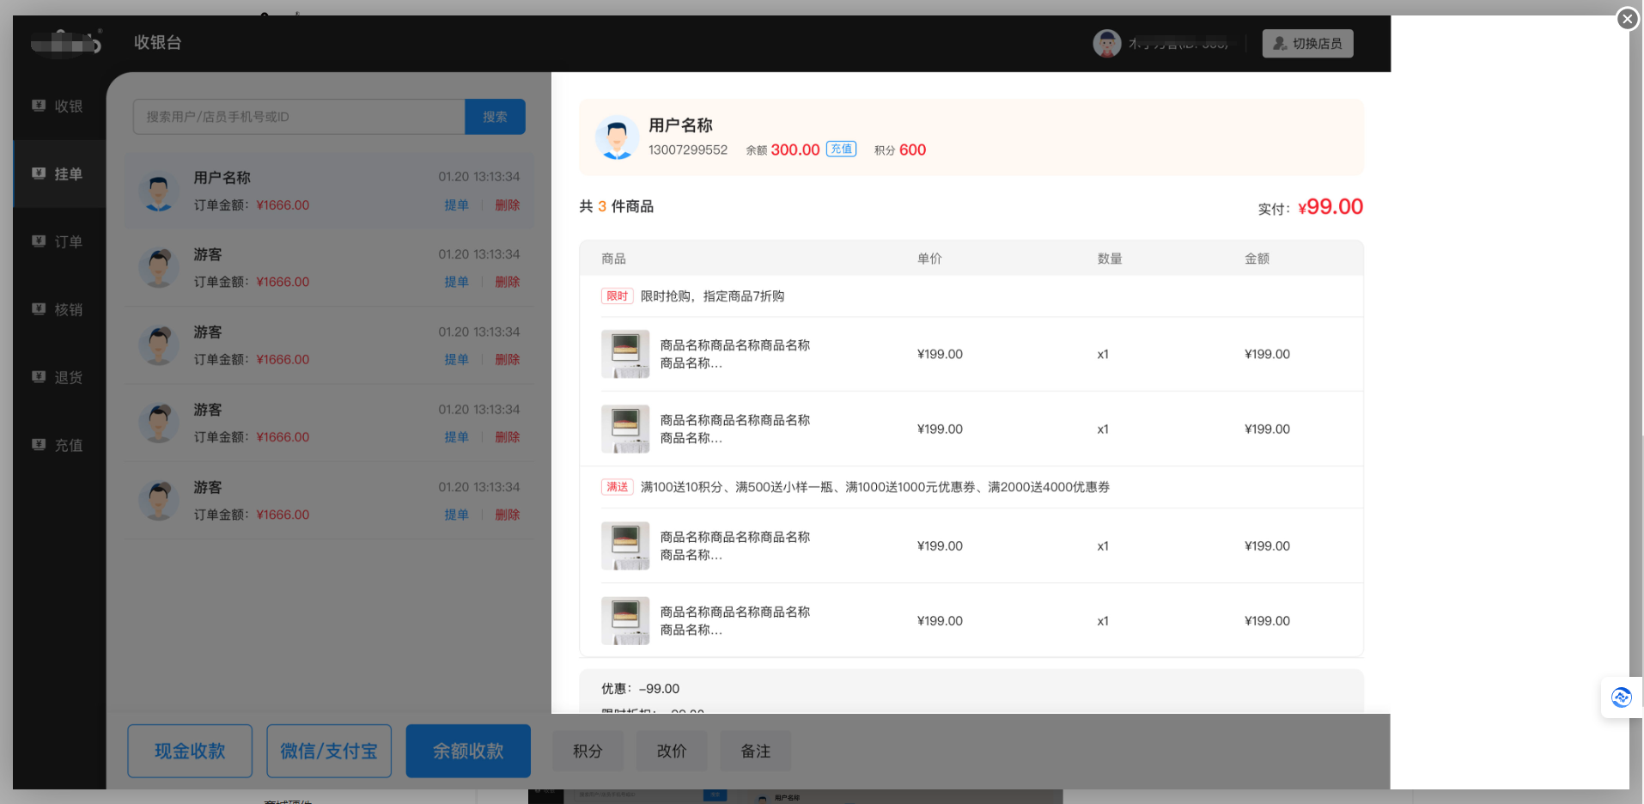Viewport: 1644px width, 804px height.
Task: Click the close X icon at top right
Action: pyautogui.click(x=1627, y=19)
